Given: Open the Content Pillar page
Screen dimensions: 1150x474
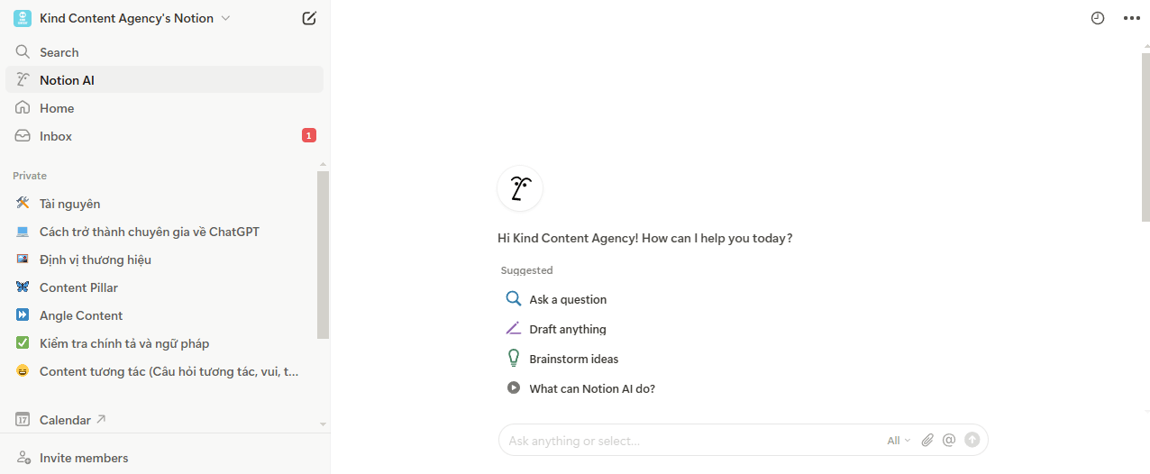Looking at the screenshot, I should [x=78, y=287].
